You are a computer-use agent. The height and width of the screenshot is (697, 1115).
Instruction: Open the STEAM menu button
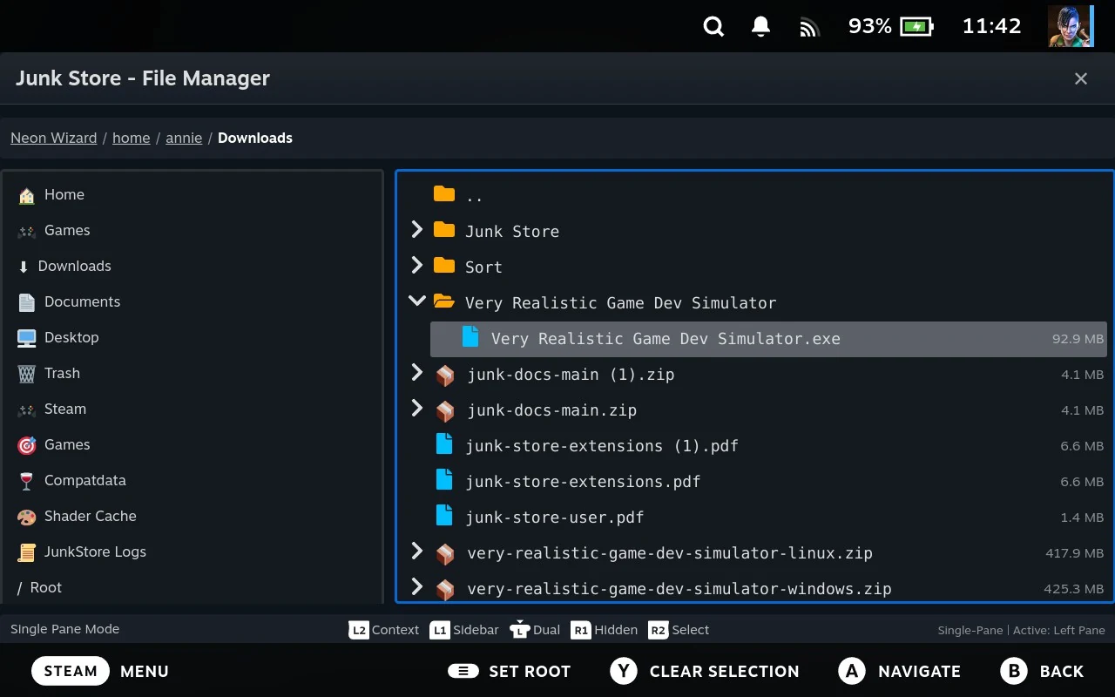(x=71, y=671)
